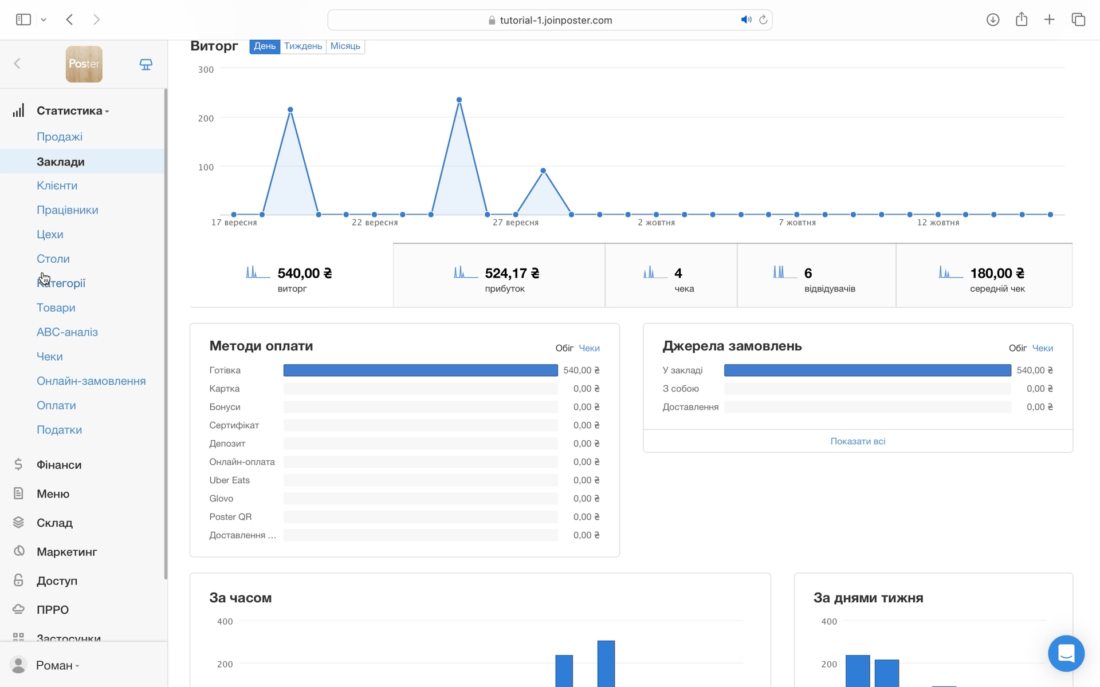Image resolution: width=1100 pixels, height=687 pixels.
Task: Open Safari sidebar options dropdown arrow
Action: click(44, 20)
